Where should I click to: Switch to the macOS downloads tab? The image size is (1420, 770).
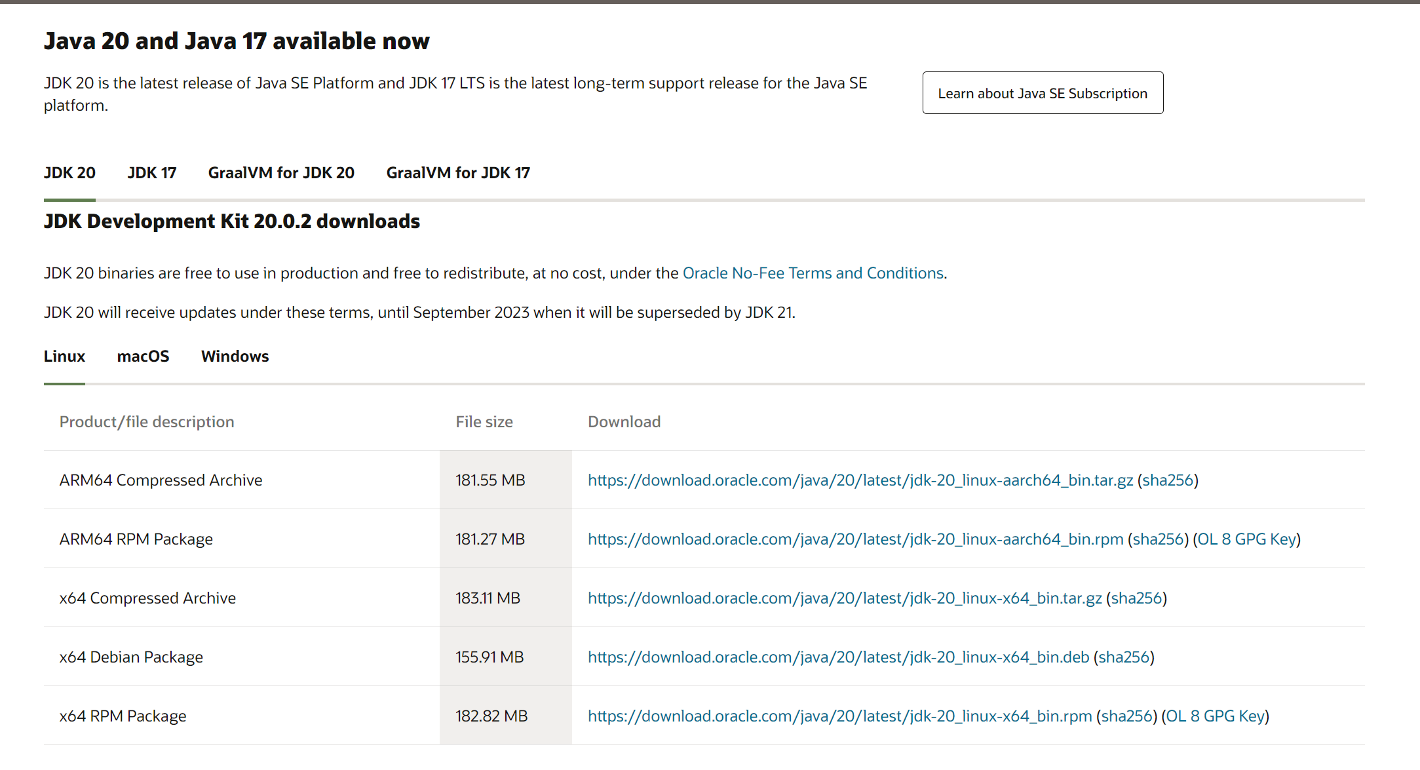coord(143,356)
